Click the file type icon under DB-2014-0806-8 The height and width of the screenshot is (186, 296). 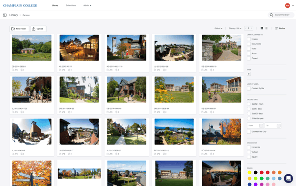tap(13, 70)
